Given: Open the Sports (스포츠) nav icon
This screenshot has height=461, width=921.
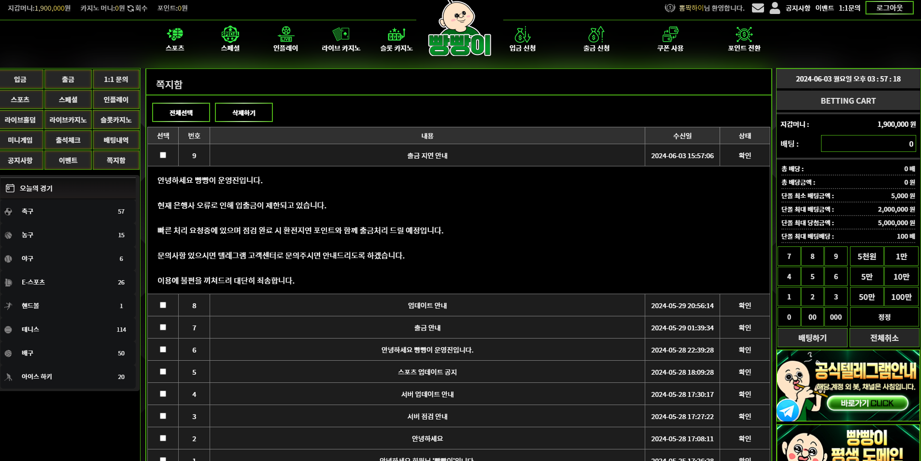Looking at the screenshot, I should point(175,34).
